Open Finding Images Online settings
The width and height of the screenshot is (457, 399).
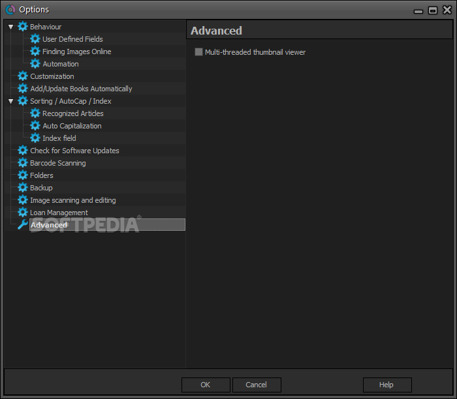[76, 52]
